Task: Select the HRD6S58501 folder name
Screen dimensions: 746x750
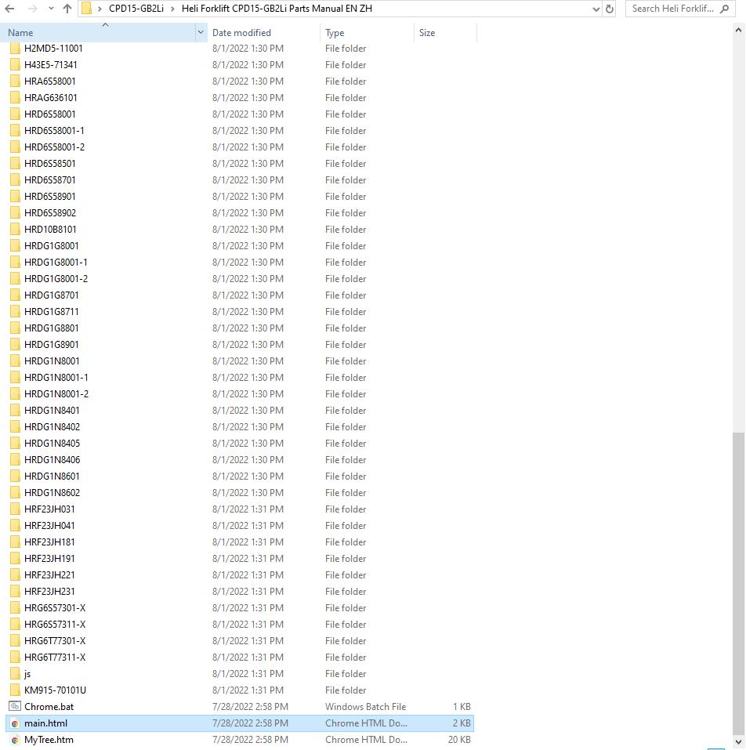Action: pyautogui.click(x=49, y=164)
